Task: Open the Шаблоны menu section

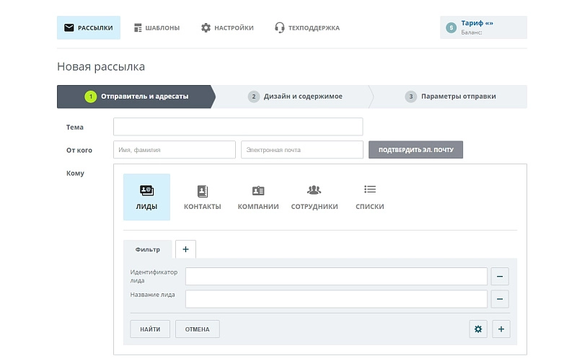Action: coord(157,28)
